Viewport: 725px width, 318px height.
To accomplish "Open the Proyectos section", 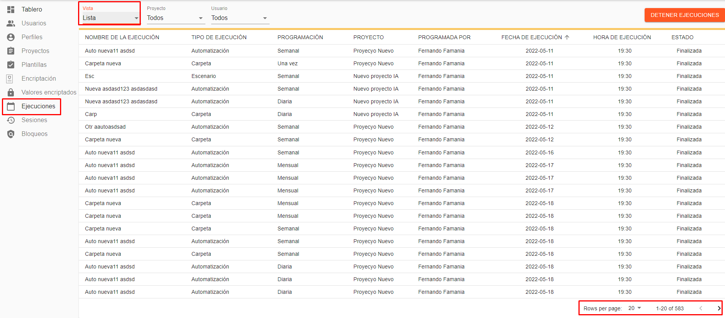I will [35, 51].
